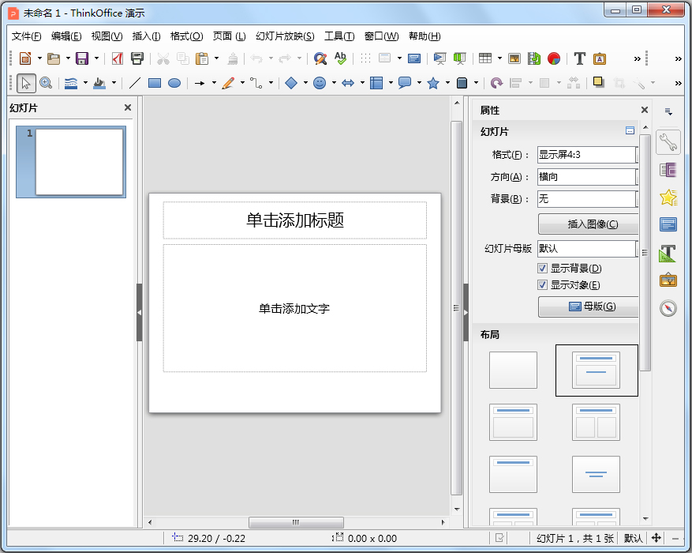Select the Line drawing tool
This screenshot has width=692, height=553.
[135, 83]
